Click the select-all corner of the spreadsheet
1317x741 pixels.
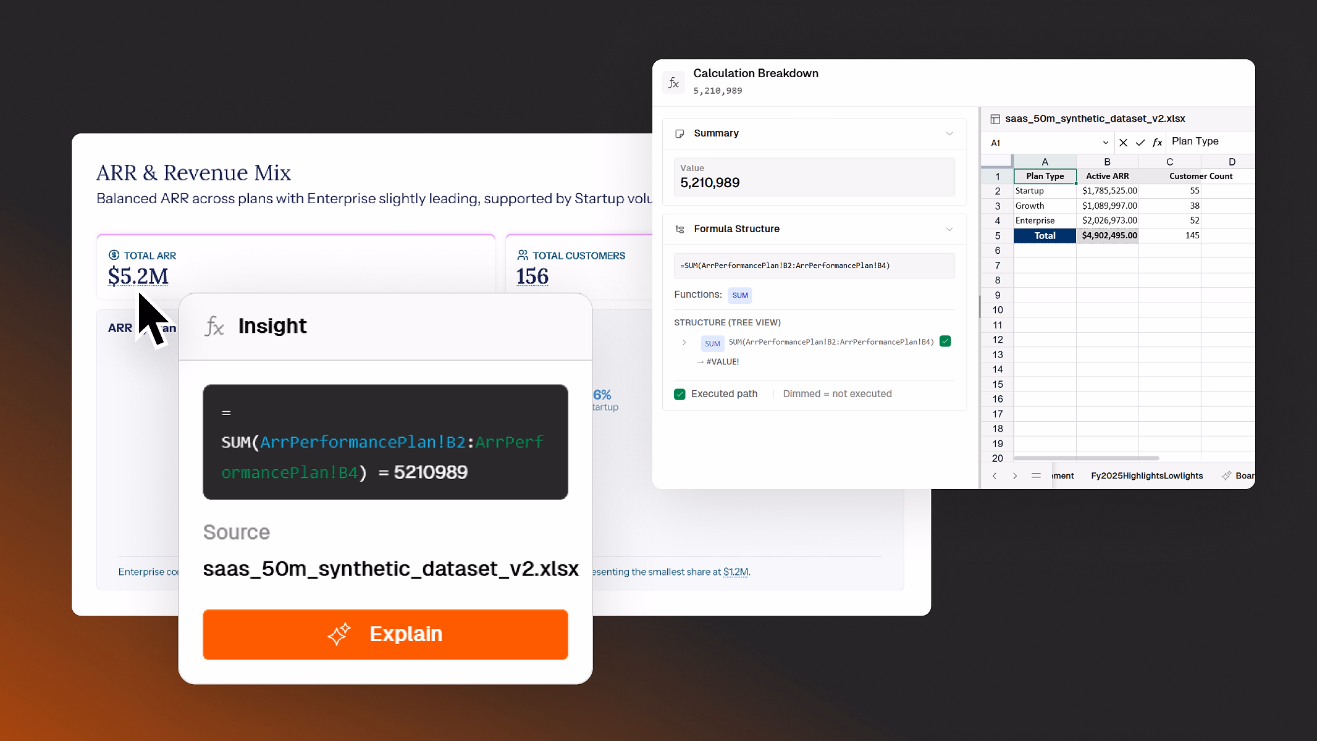[x=997, y=162]
